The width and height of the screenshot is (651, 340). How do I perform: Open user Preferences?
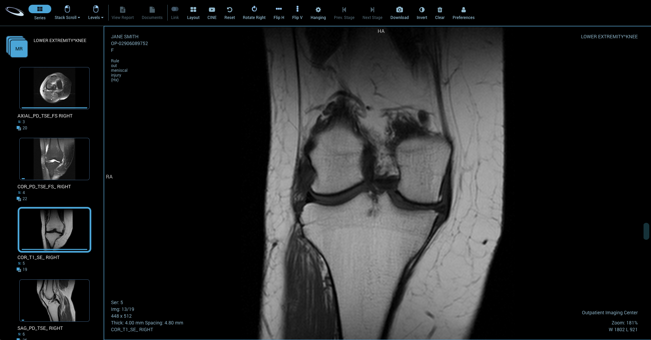(x=463, y=10)
